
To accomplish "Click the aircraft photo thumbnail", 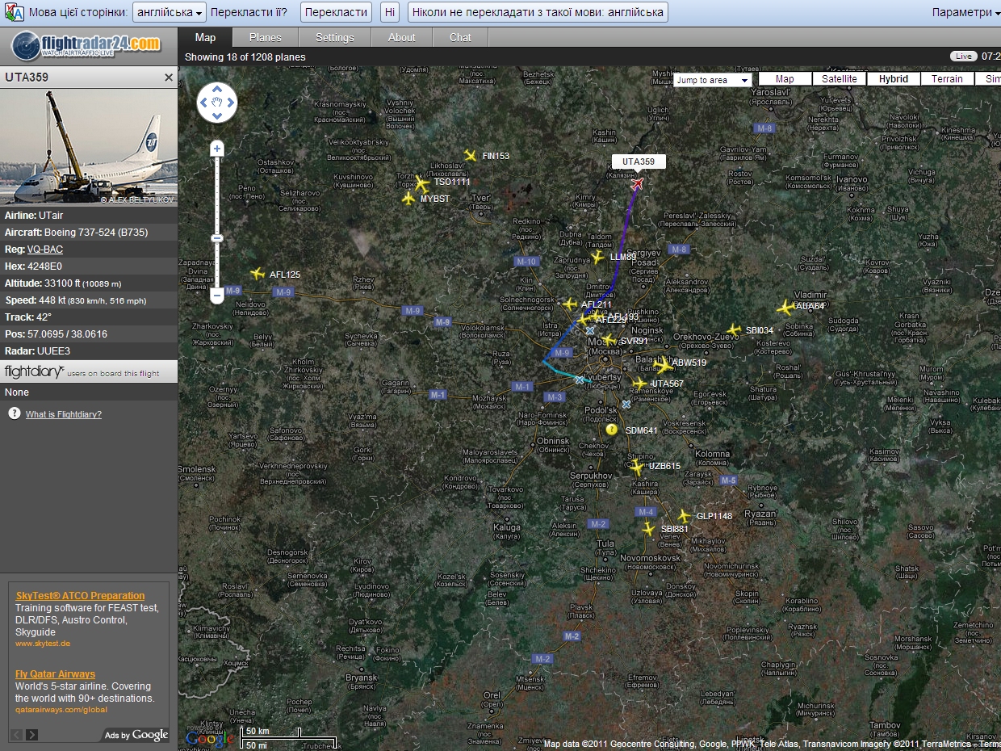I will coord(89,146).
